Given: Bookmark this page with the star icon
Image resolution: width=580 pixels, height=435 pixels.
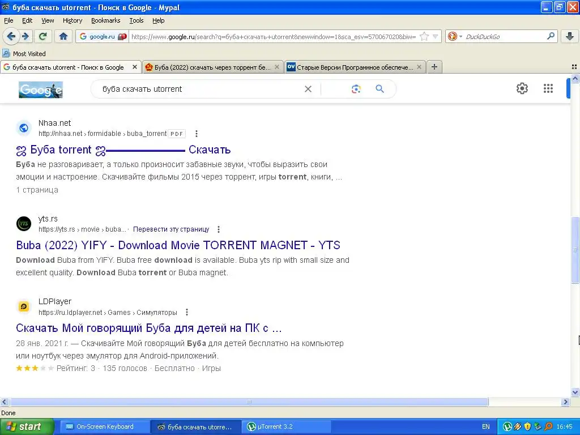Looking at the screenshot, I should [424, 36].
